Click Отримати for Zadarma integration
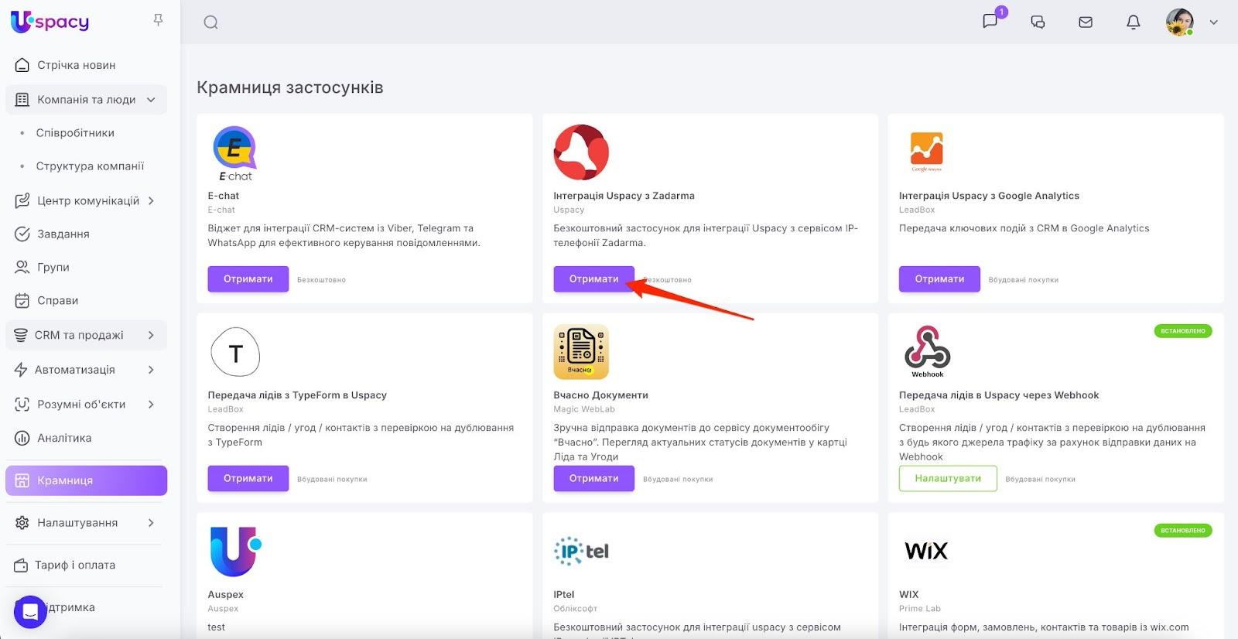 point(593,279)
